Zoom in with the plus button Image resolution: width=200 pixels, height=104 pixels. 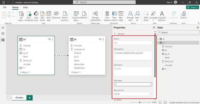click(149, 102)
